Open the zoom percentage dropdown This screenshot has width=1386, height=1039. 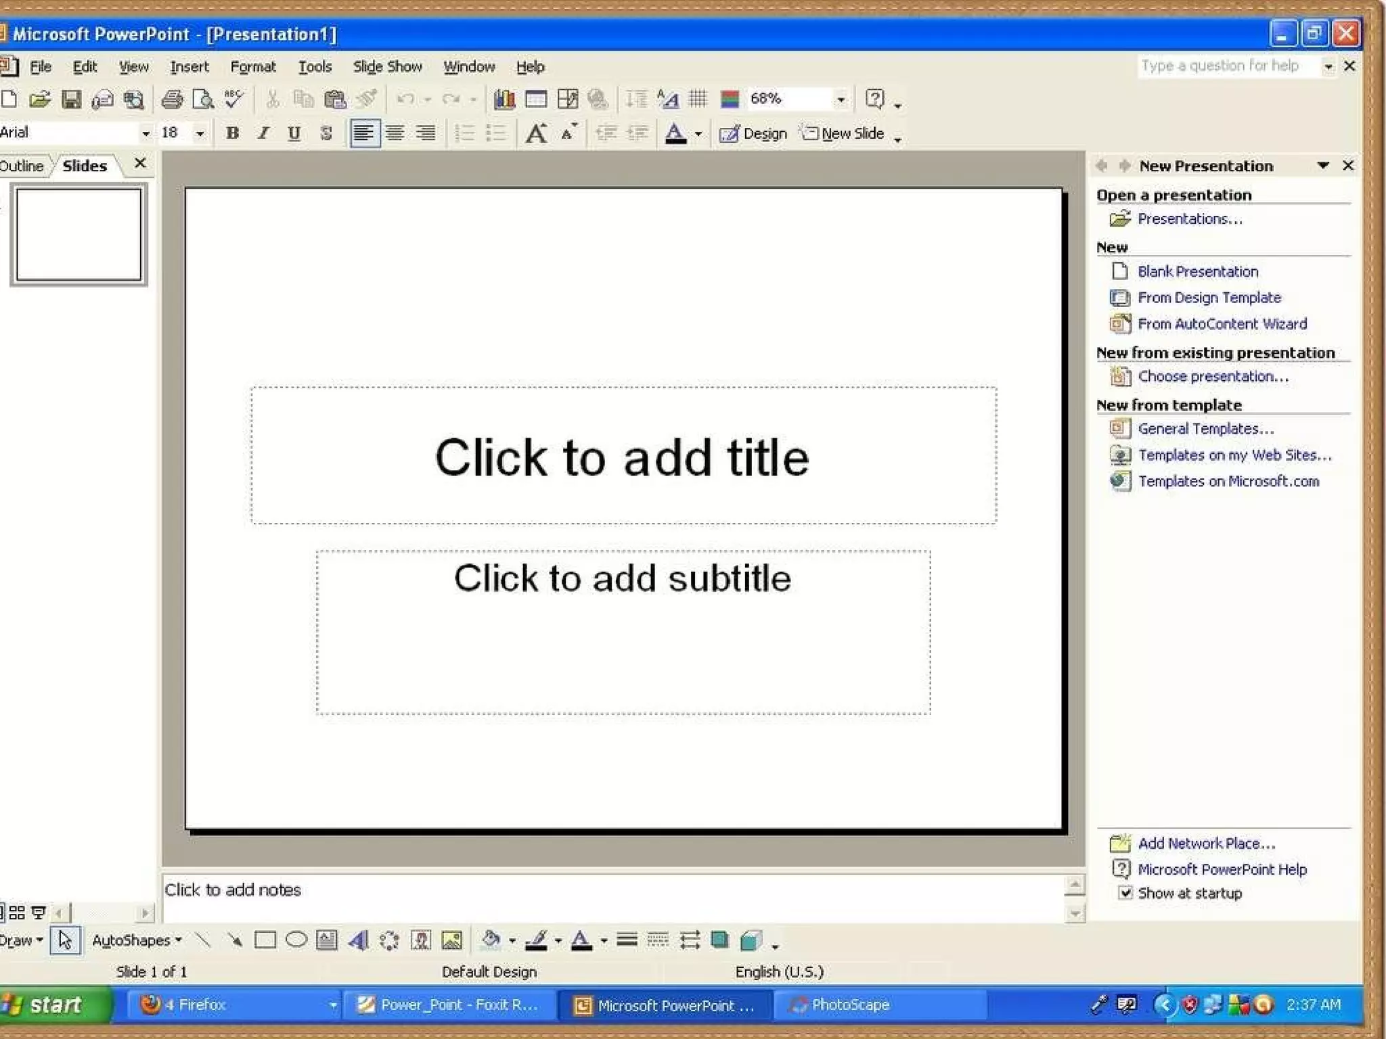point(841,99)
